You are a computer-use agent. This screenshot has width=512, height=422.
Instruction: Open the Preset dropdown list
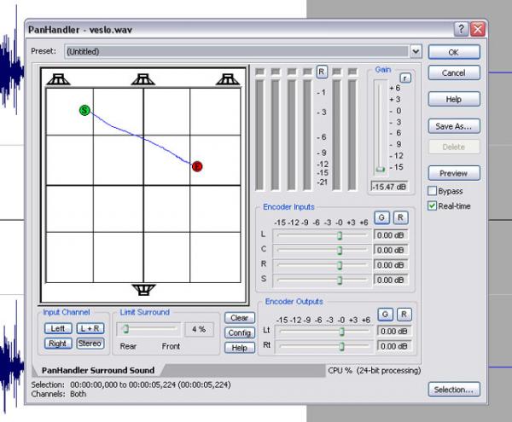click(416, 51)
